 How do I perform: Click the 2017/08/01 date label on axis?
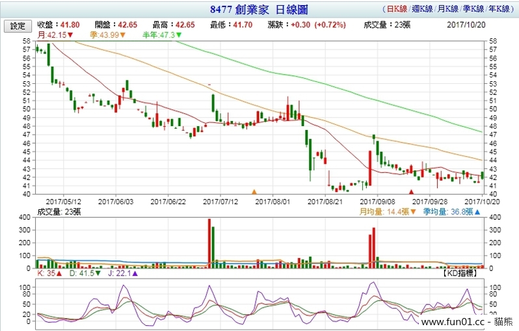tap(271, 202)
